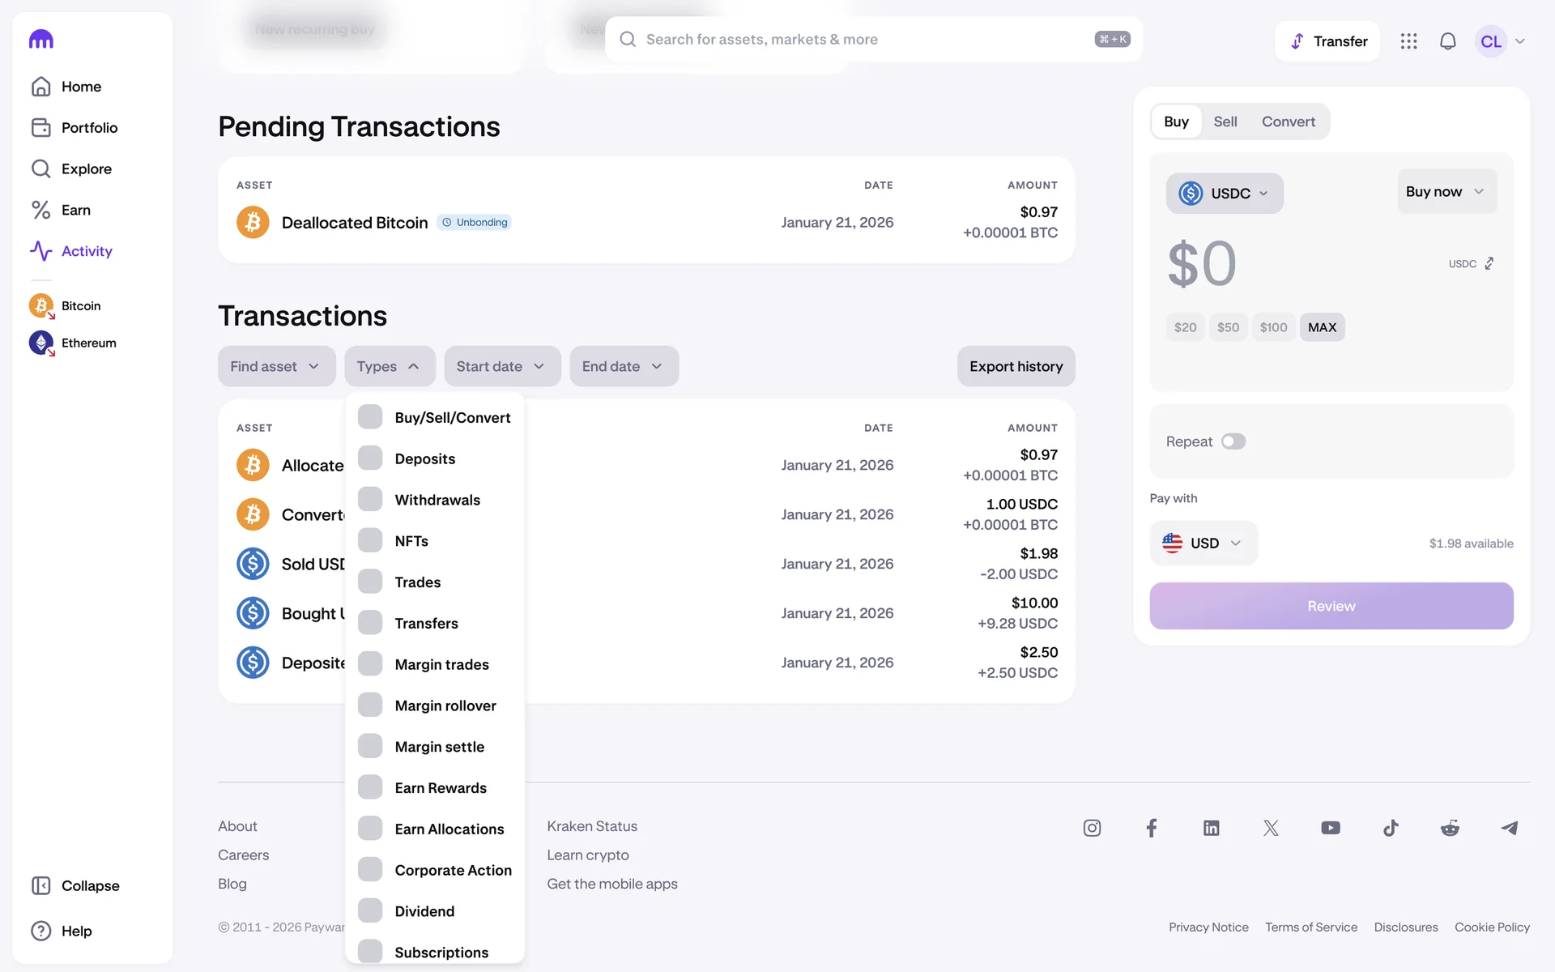Expand the Find asset dropdown
This screenshot has height=972, width=1555.
[276, 366]
